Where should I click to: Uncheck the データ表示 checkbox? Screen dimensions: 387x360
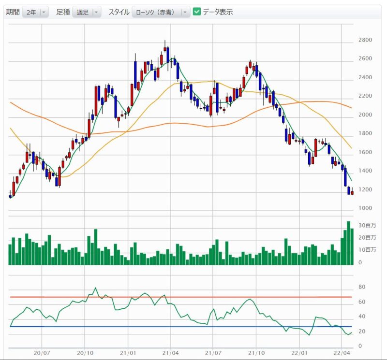pyautogui.click(x=197, y=12)
